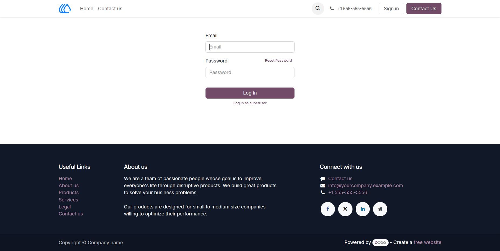Screen dimensions: 500x251
Task: Focus the Password input field
Action: click(x=250, y=72)
